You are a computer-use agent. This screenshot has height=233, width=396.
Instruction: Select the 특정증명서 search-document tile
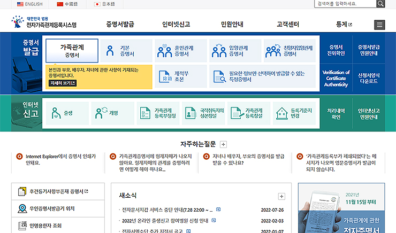pos(262,76)
